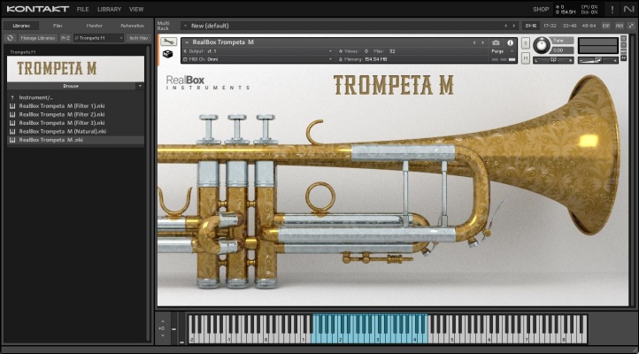Click piano icon beside Filter 1 nki
Viewport: 639px width, 354px height.
click(12, 106)
